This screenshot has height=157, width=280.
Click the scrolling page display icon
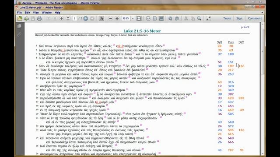click(x=139, y=18)
